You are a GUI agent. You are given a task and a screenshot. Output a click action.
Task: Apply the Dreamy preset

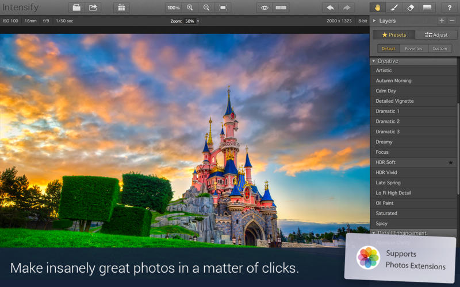[413, 142]
